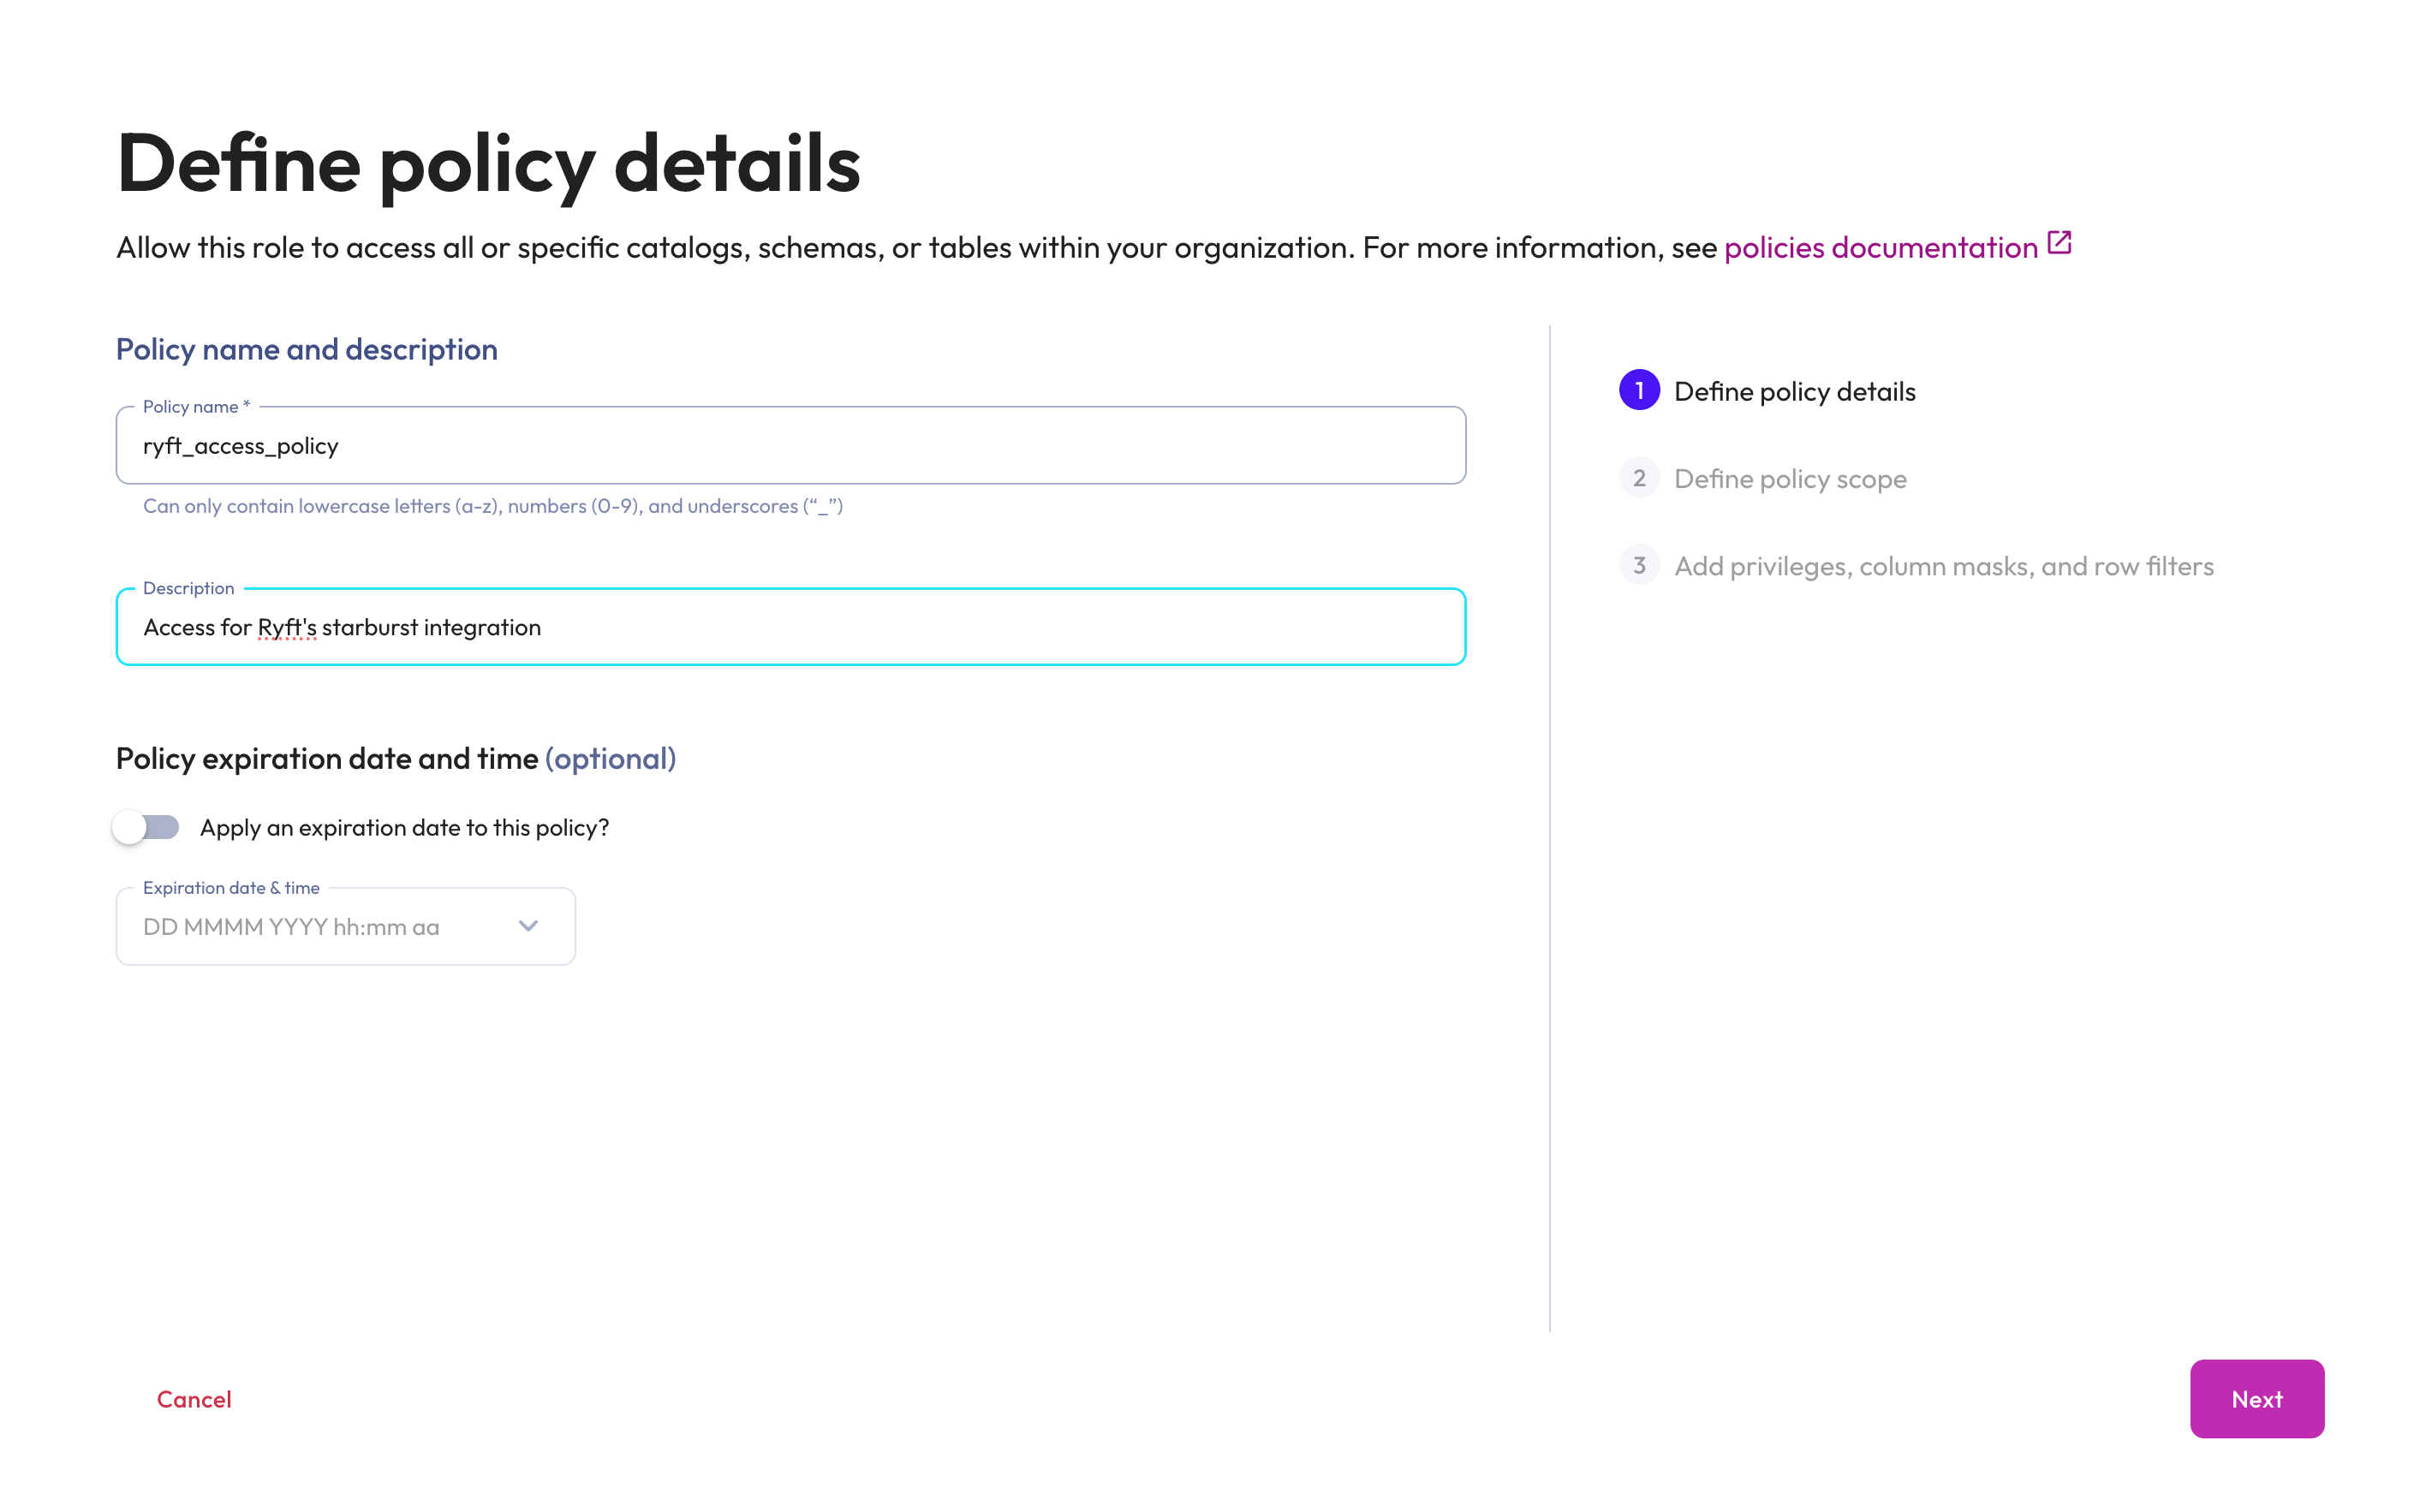2420x1512 pixels.
Task: Select Add privileges, column masks step
Action: pyautogui.click(x=1943, y=566)
